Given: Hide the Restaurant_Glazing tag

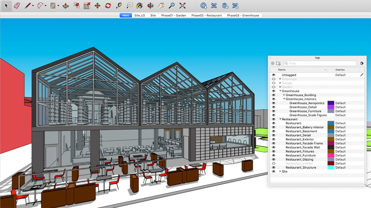Looking at the screenshot, I should [x=273, y=160].
